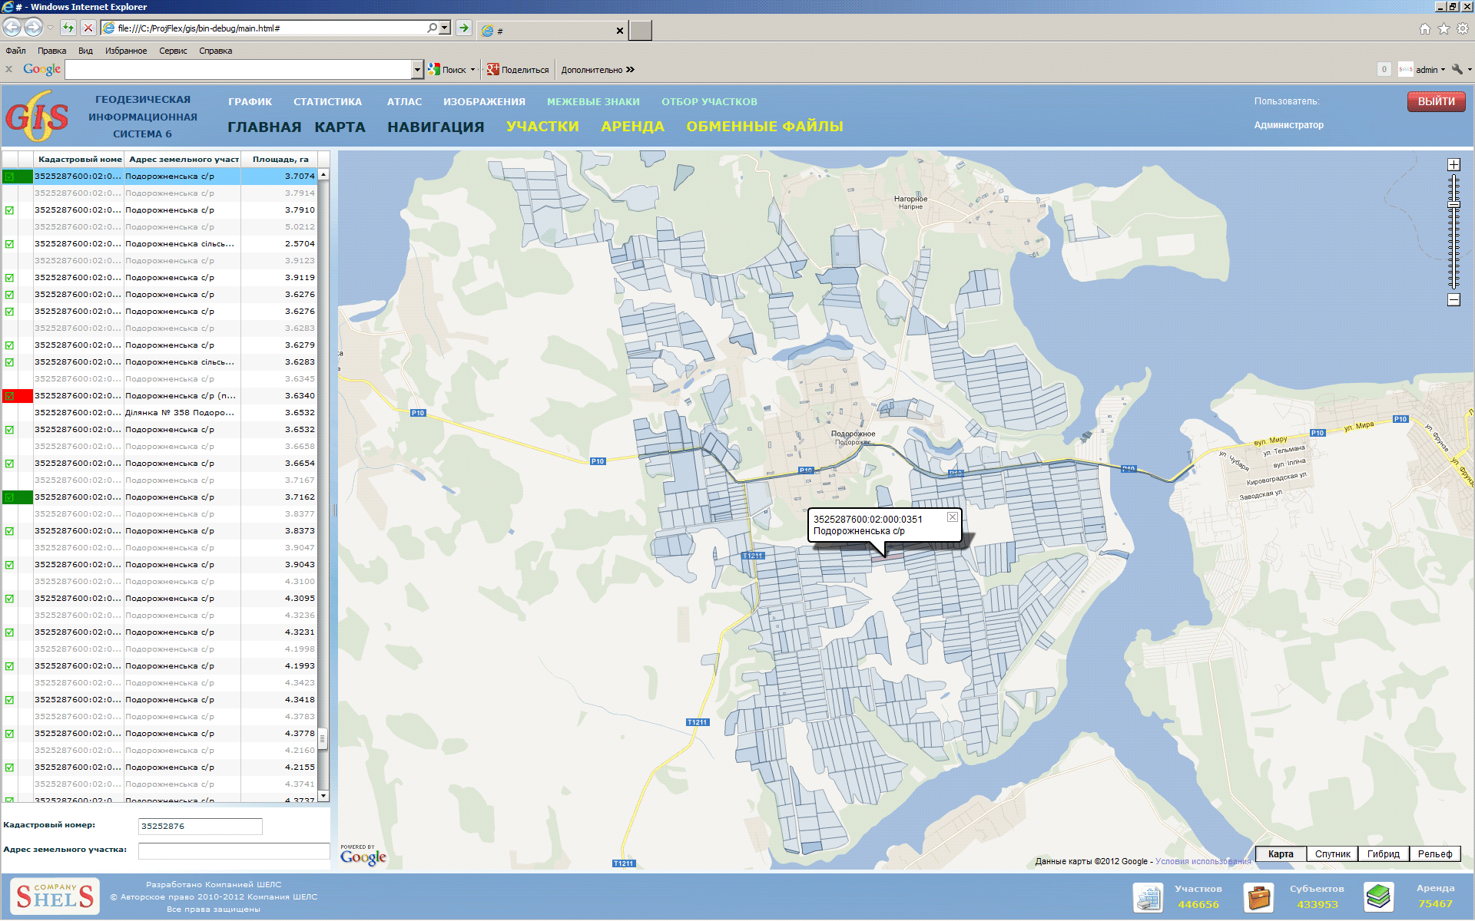Click the Участков printer document icon
The image size is (1475, 921).
[x=1148, y=896]
